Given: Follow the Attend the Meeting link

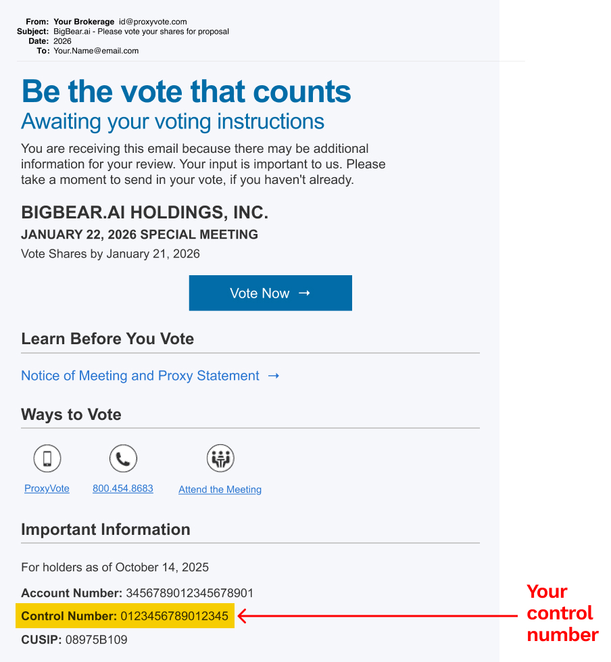Looking at the screenshot, I should (220, 490).
